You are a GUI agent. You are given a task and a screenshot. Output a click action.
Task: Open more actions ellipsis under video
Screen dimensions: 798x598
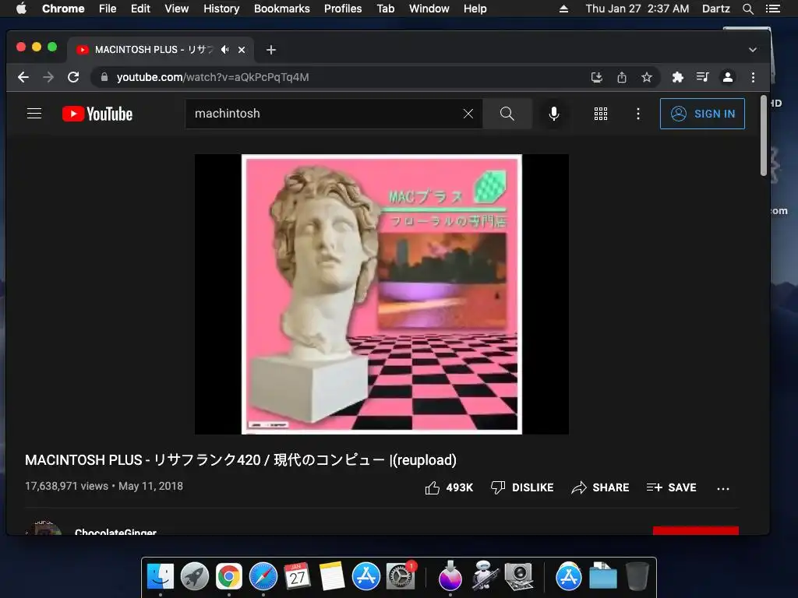tap(723, 488)
